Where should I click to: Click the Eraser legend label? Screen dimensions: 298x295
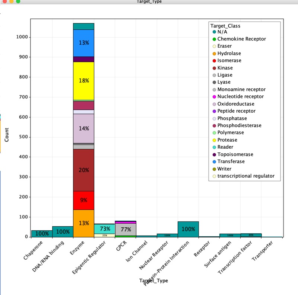tap(225, 46)
